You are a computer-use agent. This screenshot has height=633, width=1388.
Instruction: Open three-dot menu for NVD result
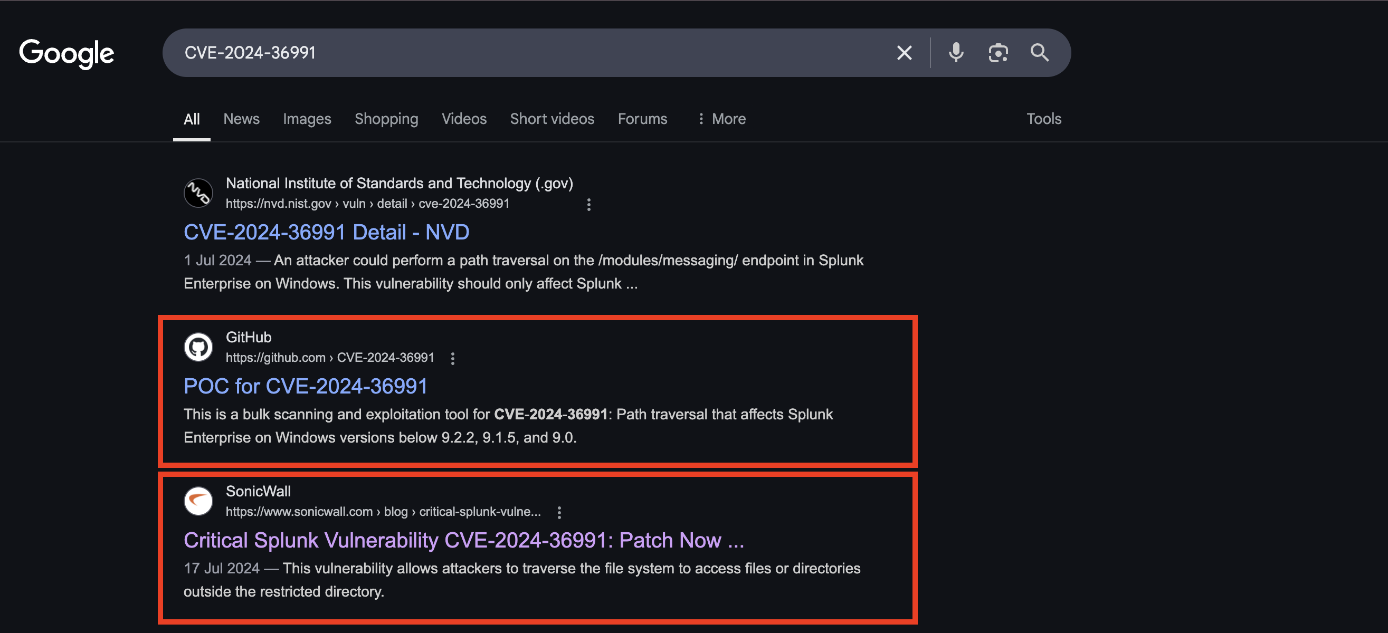point(588,205)
